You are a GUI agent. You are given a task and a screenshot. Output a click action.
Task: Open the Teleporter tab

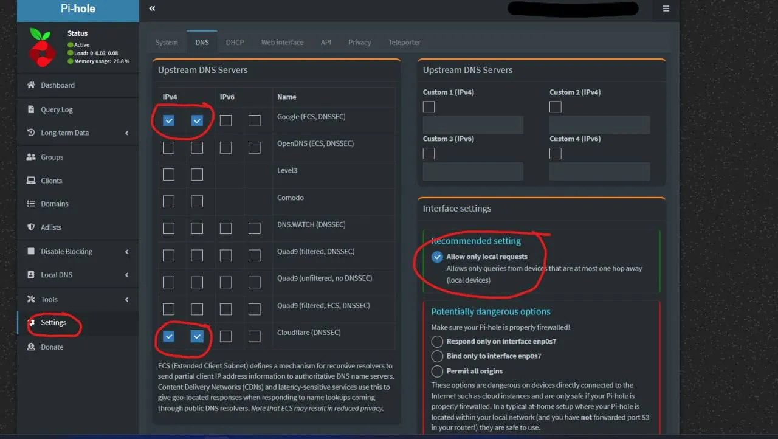coord(404,43)
